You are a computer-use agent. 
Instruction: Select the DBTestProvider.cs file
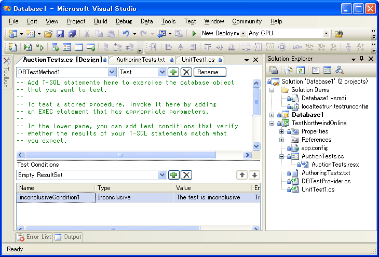click(x=326, y=181)
